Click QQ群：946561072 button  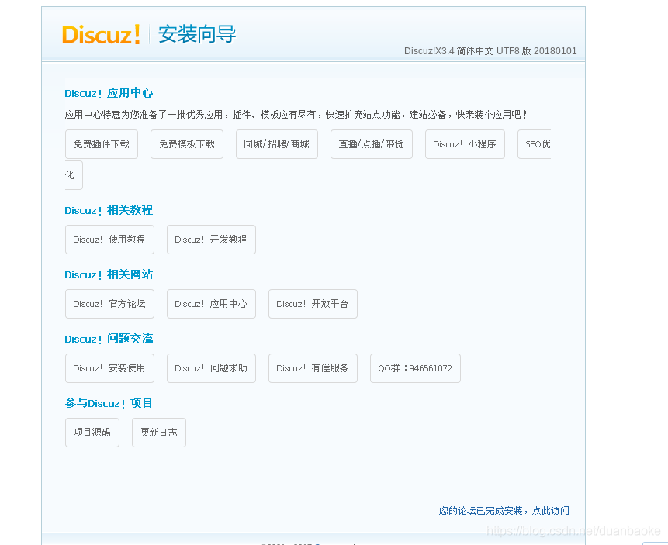pos(415,368)
